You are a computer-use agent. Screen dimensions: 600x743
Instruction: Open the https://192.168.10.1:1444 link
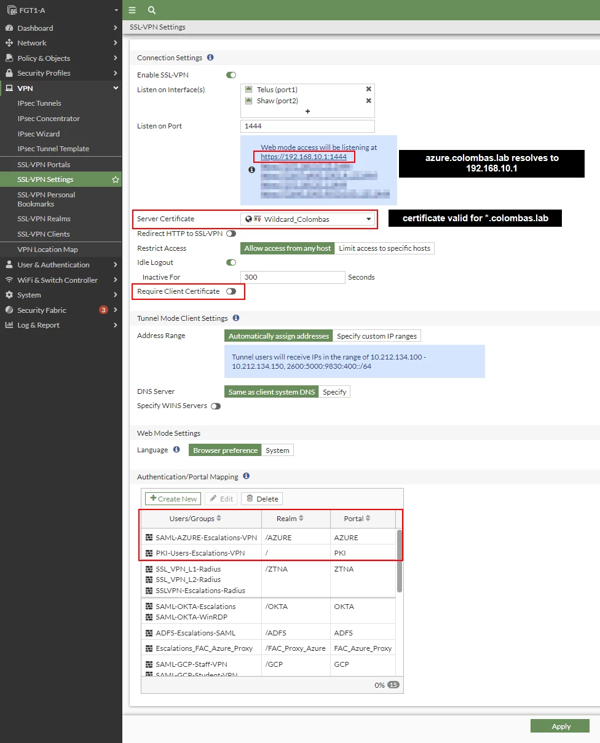pyautogui.click(x=304, y=157)
